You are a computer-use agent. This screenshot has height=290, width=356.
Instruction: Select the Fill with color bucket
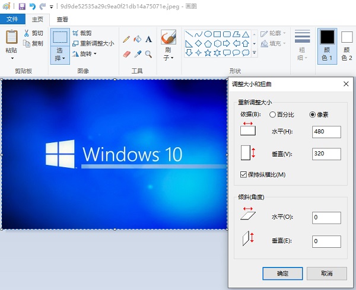[x=138, y=39]
